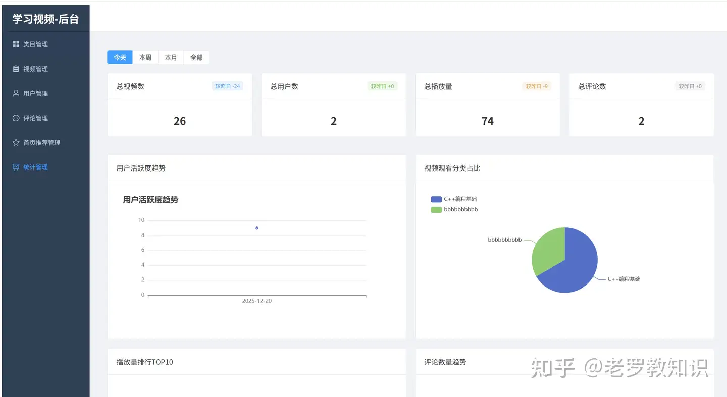Click the data point on activity chart
The width and height of the screenshot is (727, 397).
point(257,228)
